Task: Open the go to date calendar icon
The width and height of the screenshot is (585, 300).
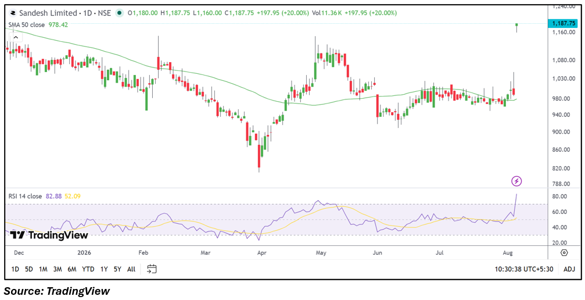Action: [x=152, y=269]
